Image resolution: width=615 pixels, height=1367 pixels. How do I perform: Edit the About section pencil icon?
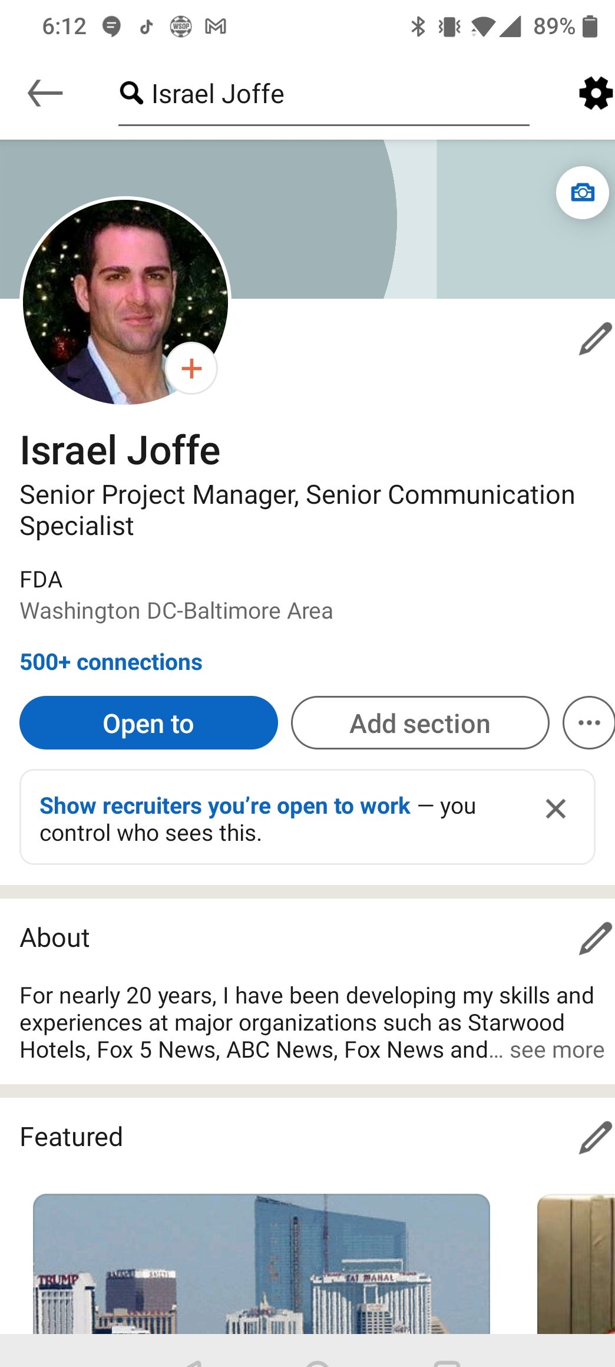(x=595, y=938)
